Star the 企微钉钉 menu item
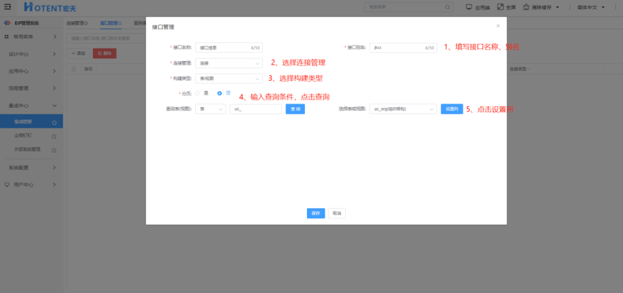 click(x=54, y=136)
